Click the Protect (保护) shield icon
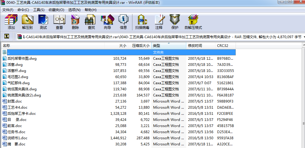Image resolution: width=305 pixels, height=148 pixels. point(175,22)
